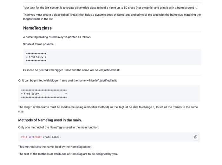Click "Fred Soley" in the small frame

tap(36, 57)
